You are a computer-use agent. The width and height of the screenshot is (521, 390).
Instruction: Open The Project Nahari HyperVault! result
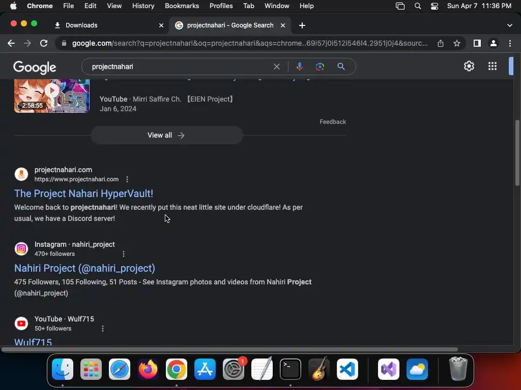point(84,193)
